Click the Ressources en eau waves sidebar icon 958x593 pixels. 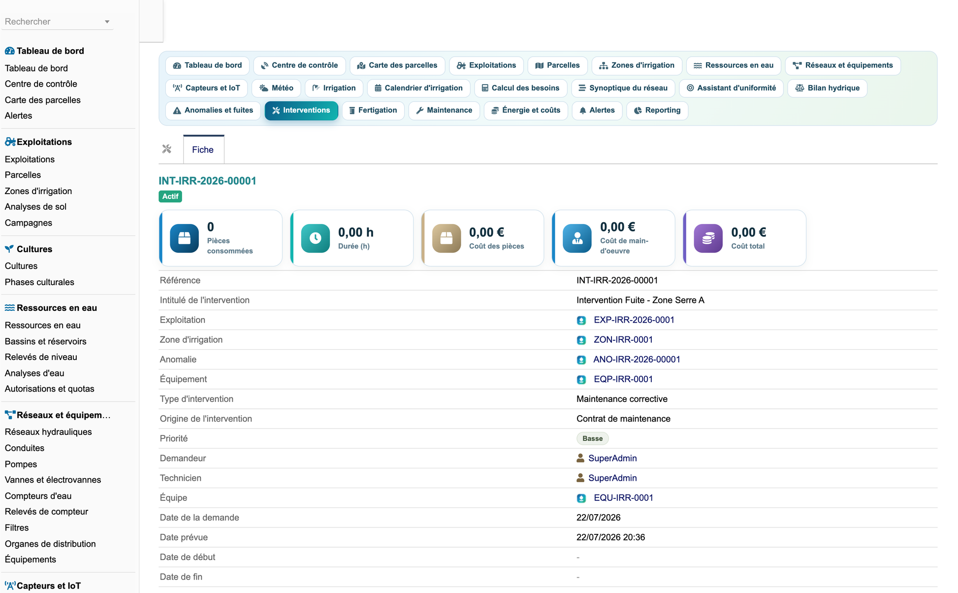[x=10, y=308]
